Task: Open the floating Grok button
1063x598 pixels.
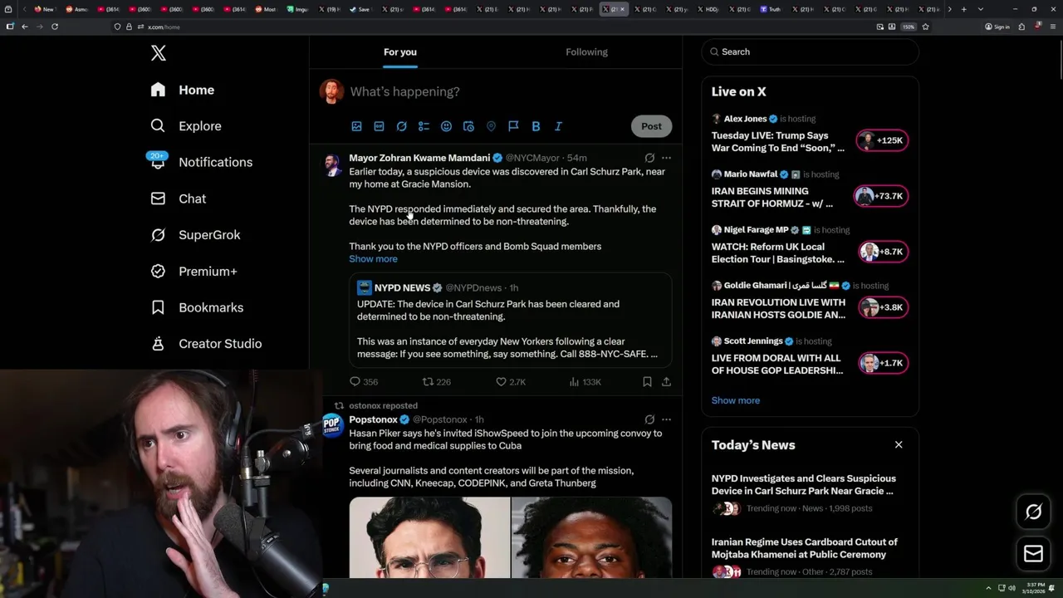Action: click(1033, 512)
